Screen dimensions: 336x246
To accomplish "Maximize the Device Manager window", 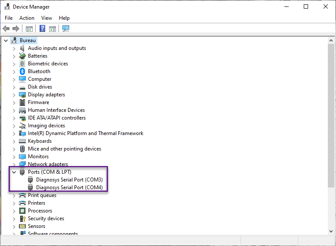I will click(x=306, y=6).
